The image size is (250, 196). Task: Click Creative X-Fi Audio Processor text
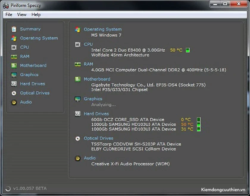tap(130, 164)
